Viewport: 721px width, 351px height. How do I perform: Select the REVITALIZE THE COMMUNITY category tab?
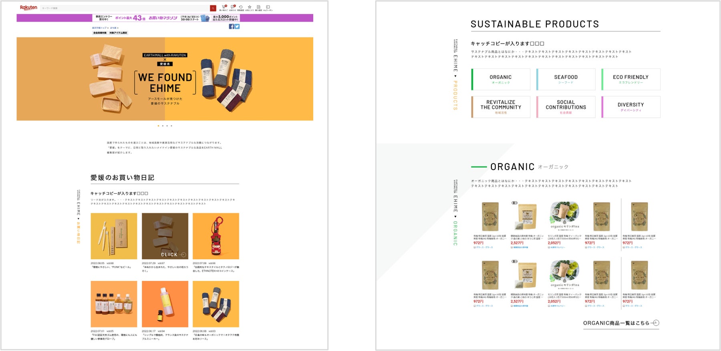point(501,107)
